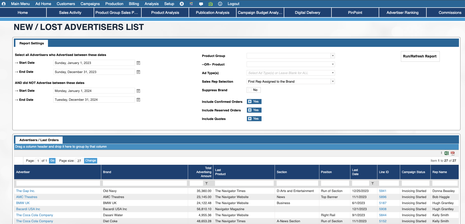Click the Last Date column filter icon
This screenshot has height=224, width=465.
click(x=373, y=183)
